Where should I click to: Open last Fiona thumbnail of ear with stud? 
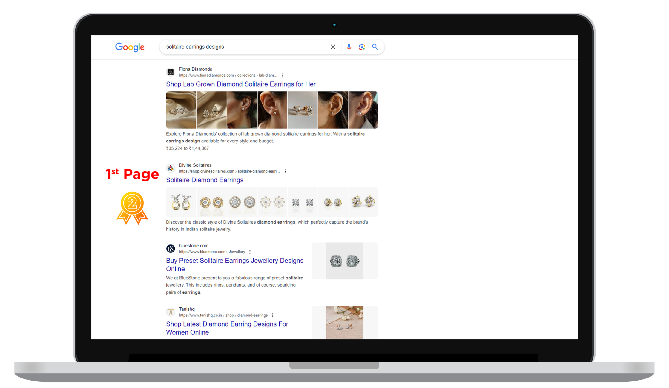(363, 110)
